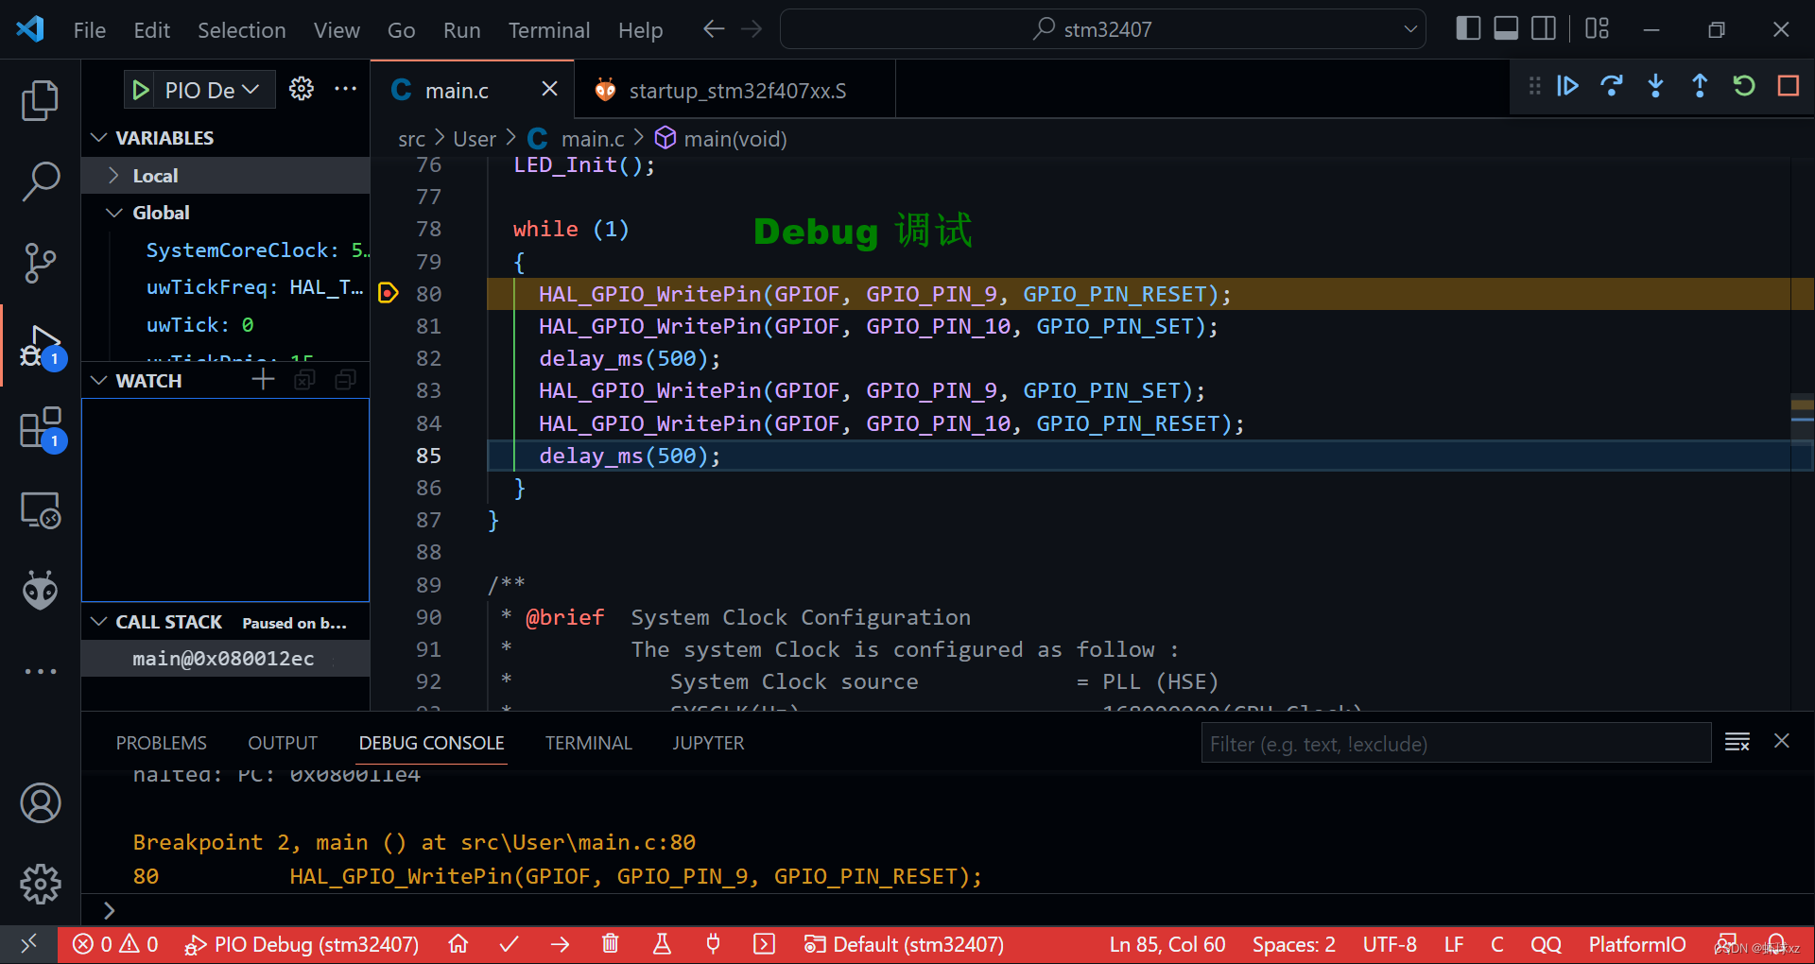Step out of the function

(x=1700, y=86)
